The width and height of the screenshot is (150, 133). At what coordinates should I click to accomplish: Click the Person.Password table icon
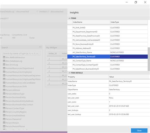pos(4,119)
